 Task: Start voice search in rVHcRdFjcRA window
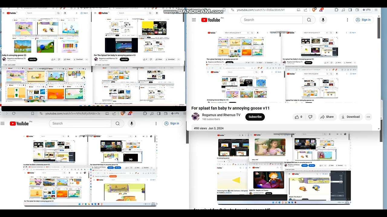[x=132, y=124]
